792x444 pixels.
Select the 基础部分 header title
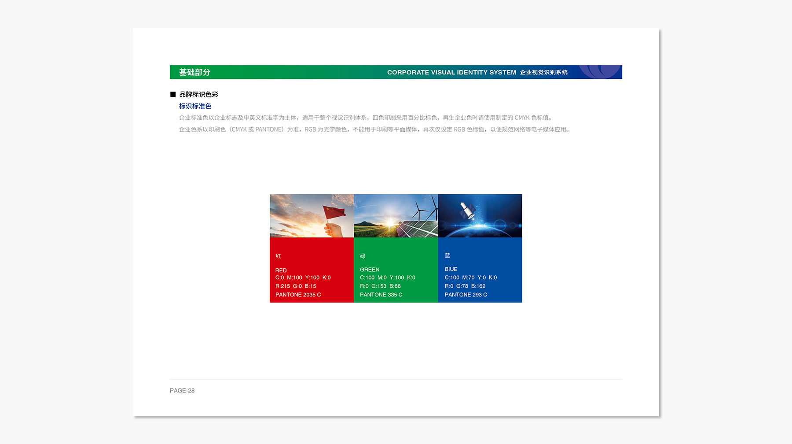pyautogui.click(x=194, y=72)
